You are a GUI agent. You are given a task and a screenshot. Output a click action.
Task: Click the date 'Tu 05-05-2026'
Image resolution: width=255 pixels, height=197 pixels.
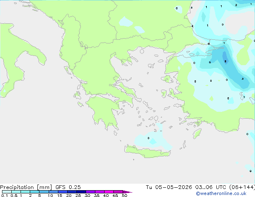click(169, 187)
